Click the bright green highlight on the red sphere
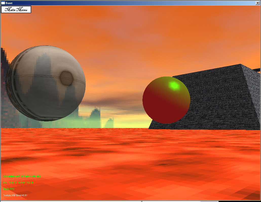This screenshot has width=261, height=202. (x=174, y=86)
